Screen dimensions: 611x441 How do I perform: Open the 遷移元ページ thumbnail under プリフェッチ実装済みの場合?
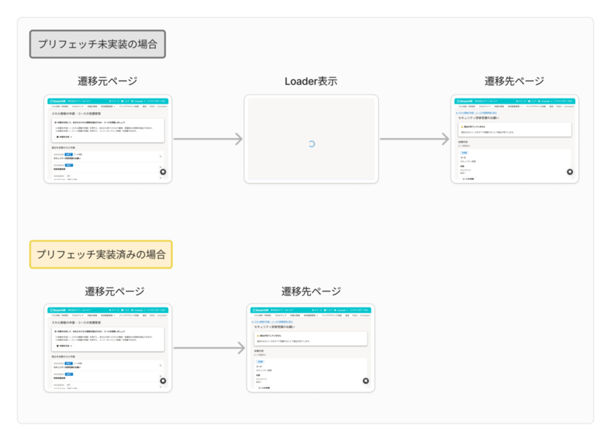tap(108, 348)
